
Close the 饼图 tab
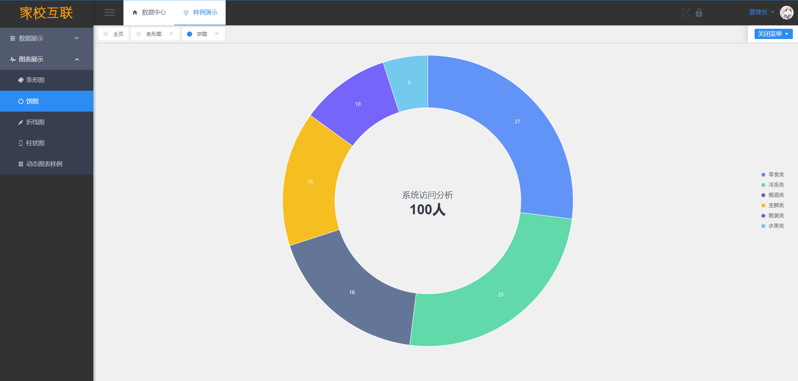(x=217, y=34)
